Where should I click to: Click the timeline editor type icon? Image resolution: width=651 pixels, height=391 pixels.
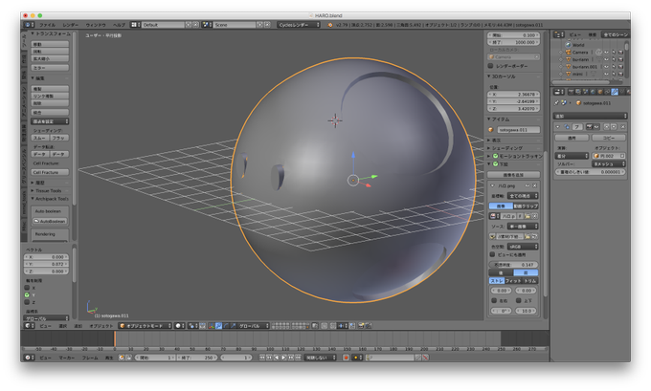[29, 358]
